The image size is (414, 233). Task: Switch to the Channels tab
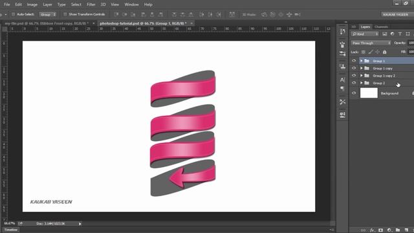(x=381, y=27)
